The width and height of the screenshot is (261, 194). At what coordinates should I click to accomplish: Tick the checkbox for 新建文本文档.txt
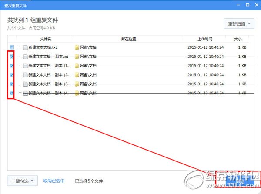coord(12,47)
